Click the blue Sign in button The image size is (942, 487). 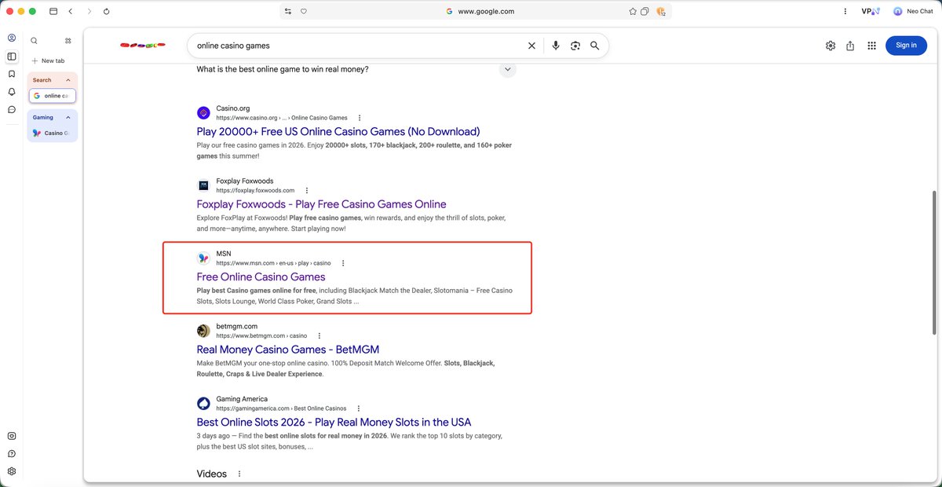tap(906, 46)
